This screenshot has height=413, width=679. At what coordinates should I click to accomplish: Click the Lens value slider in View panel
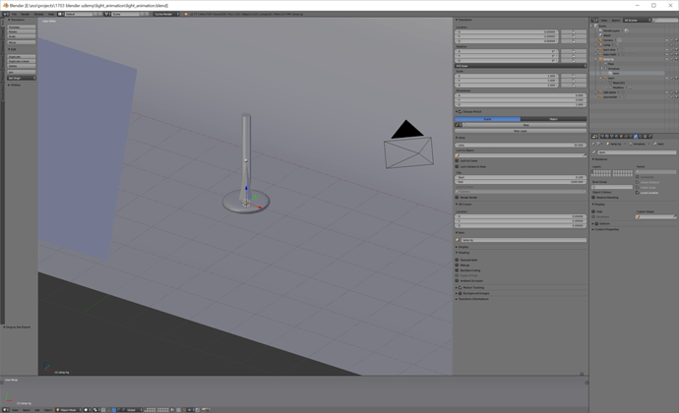click(x=521, y=145)
